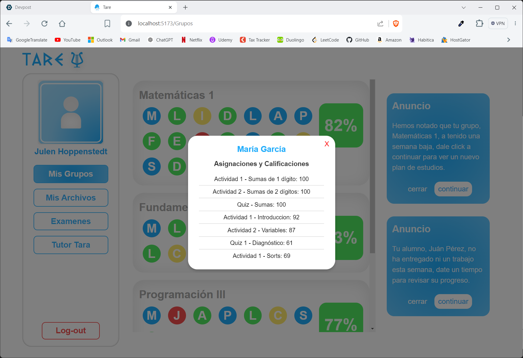Open the user profile avatar picture

click(x=71, y=112)
